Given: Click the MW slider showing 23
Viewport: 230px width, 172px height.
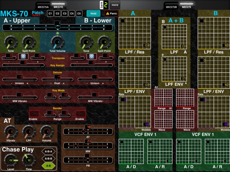Looking at the screenshot, I should click(x=88, y=146).
